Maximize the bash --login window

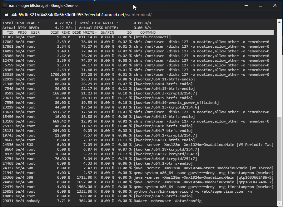coord(261,5)
